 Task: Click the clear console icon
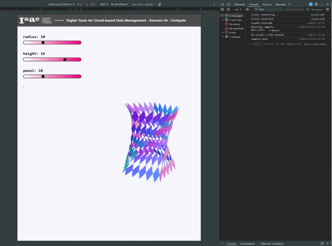pos(228,9)
